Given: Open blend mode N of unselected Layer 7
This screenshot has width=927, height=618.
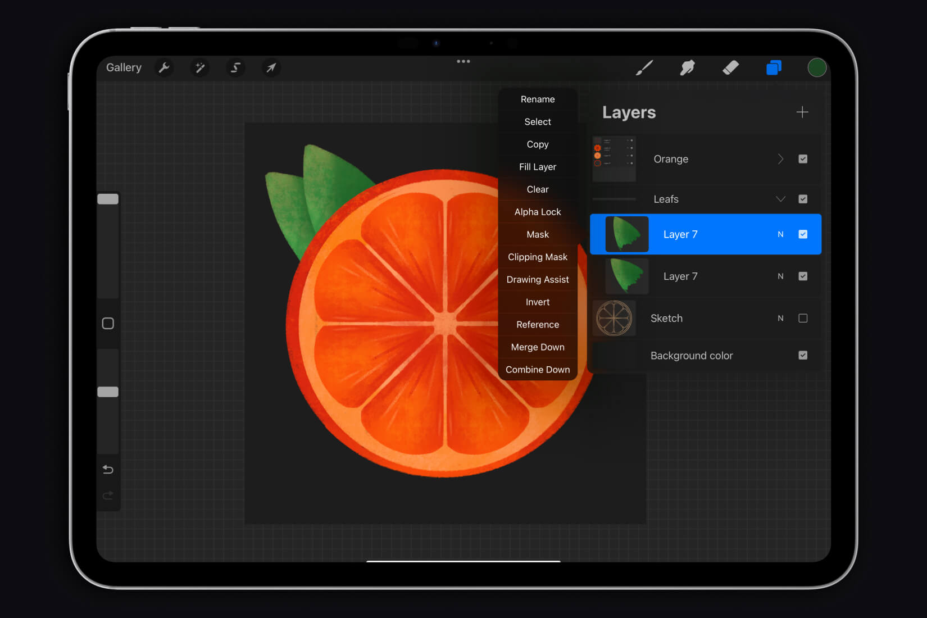Looking at the screenshot, I should click(780, 276).
